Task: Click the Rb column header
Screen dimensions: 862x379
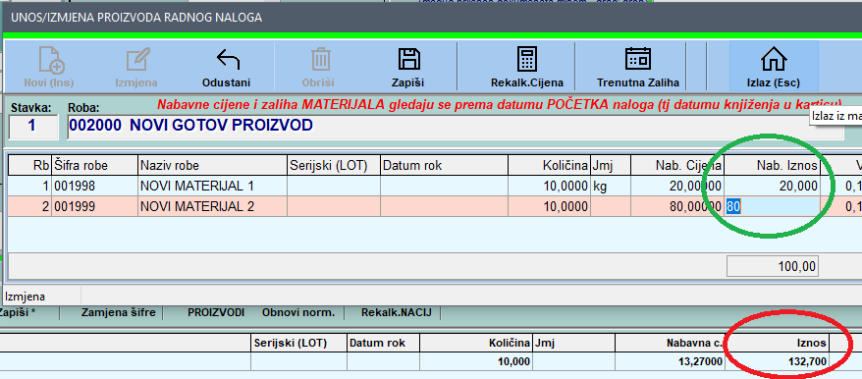Action: (x=29, y=166)
